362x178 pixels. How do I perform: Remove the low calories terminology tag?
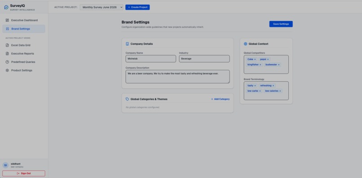click(x=280, y=91)
